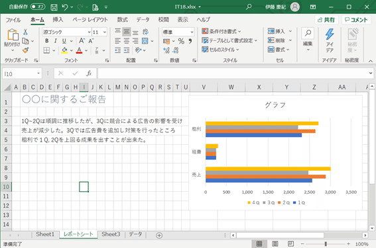Screen dimensions: 376x248
Task: Switch to Page Layout view
Action: 275,244
